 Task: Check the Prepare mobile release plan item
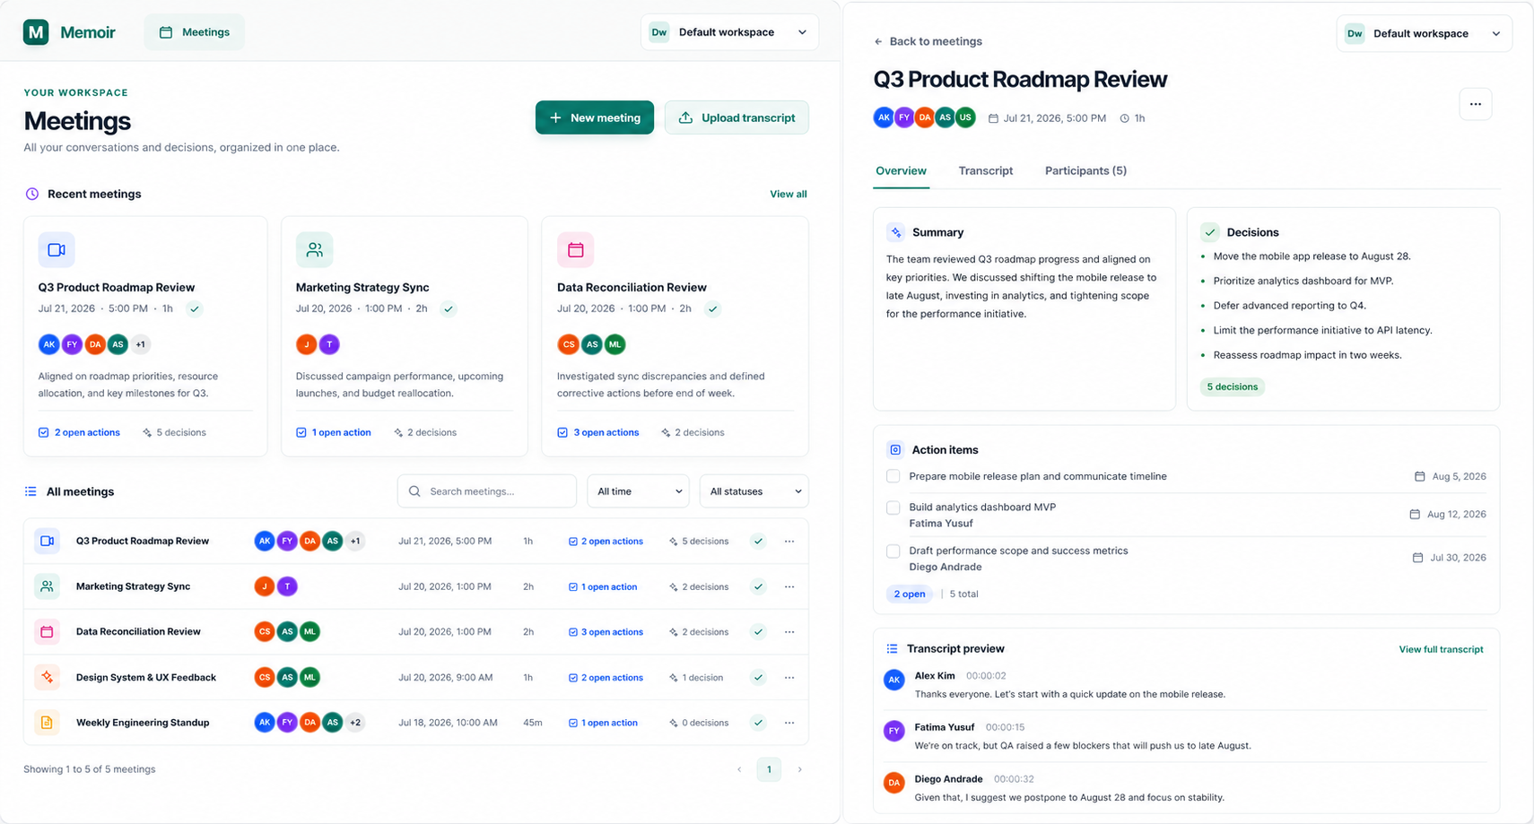click(893, 476)
